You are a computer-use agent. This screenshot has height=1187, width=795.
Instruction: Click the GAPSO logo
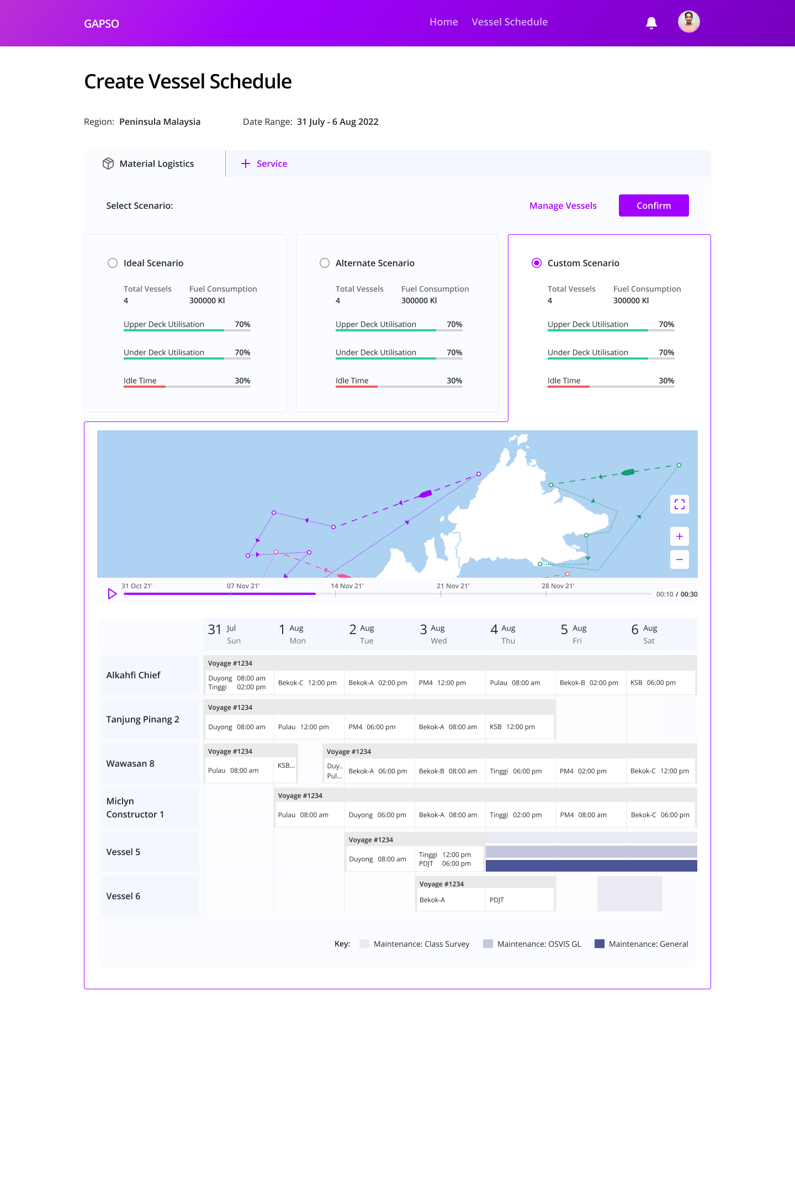pyautogui.click(x=102, y=24)
